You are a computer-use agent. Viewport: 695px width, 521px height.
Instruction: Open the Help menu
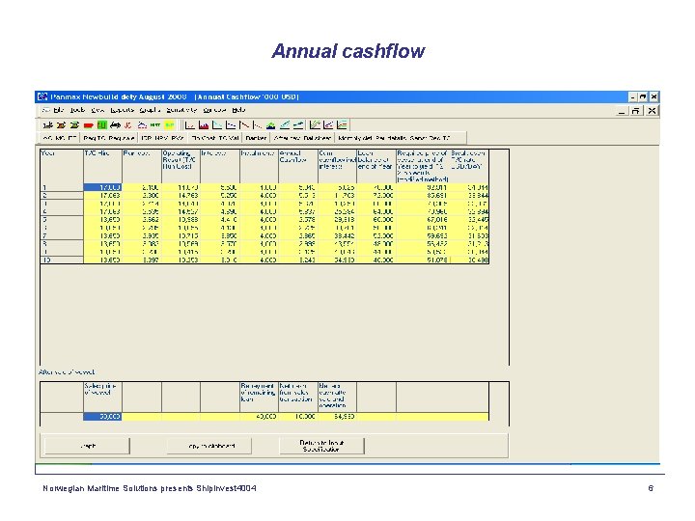click(x=238, y=110)
